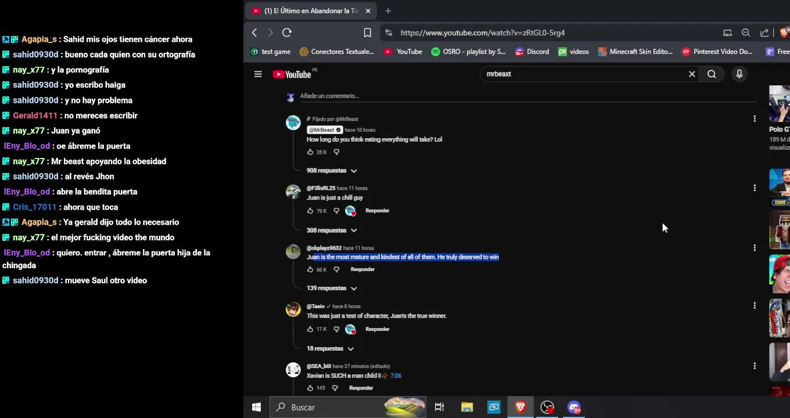Image resolution: width=790 pixels, height=418 pixels.
Task: Bookmark this page with the bookmark icon
Action: click(x=368, y=33)
